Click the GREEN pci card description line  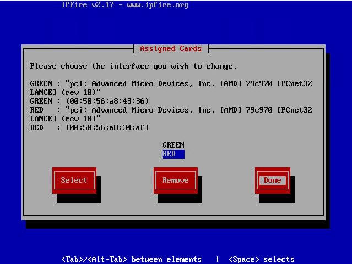click(x=171, y=88)
